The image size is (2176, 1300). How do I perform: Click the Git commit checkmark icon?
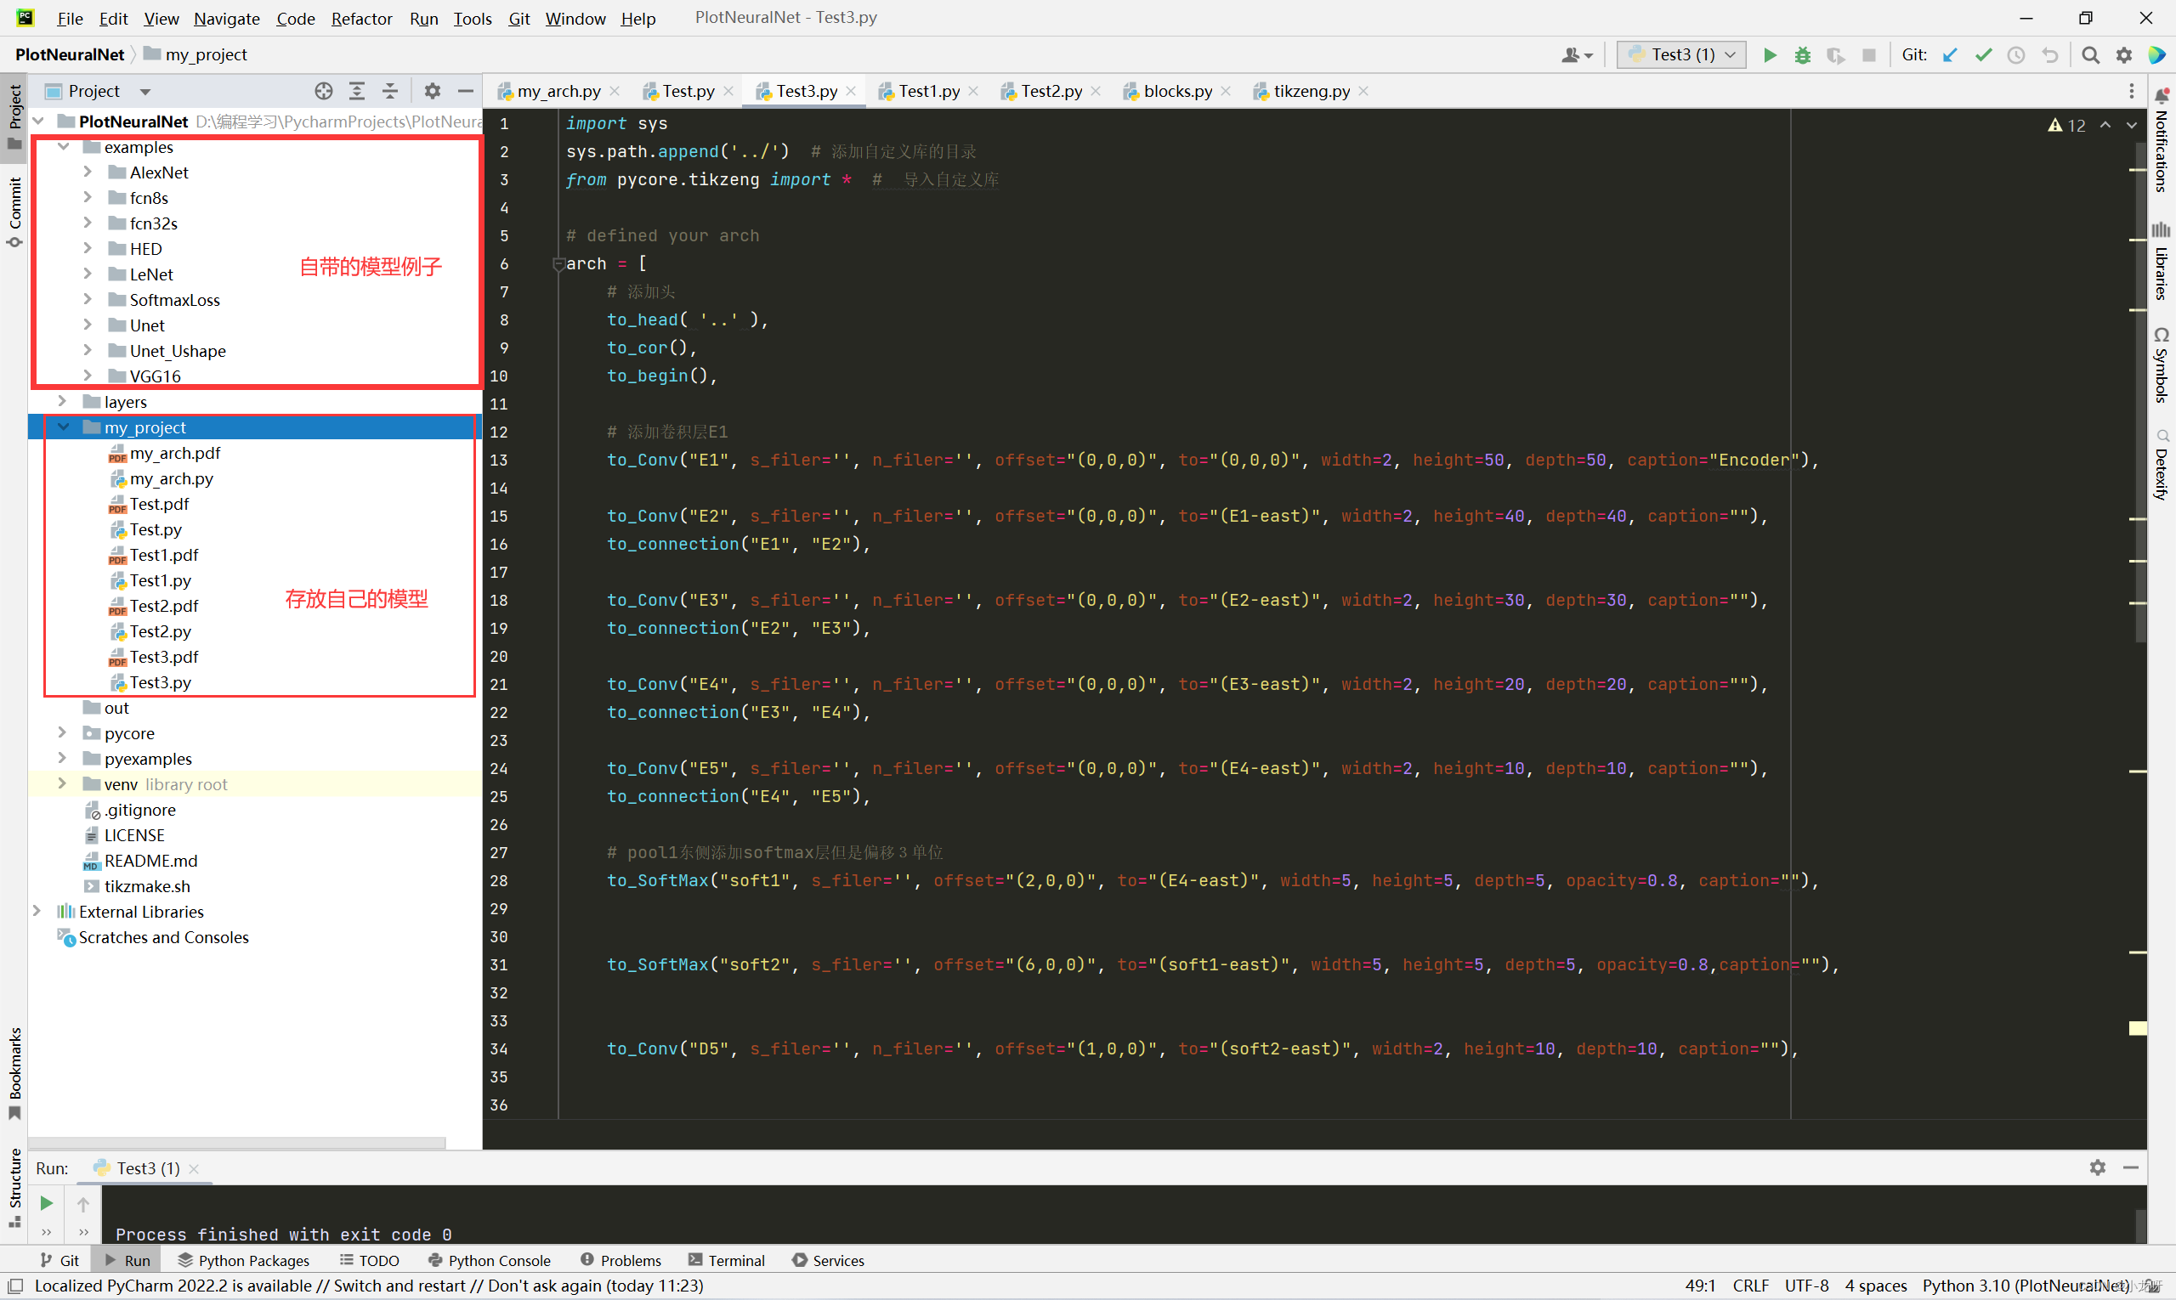pyautogui.click(x=1983, y=55)
